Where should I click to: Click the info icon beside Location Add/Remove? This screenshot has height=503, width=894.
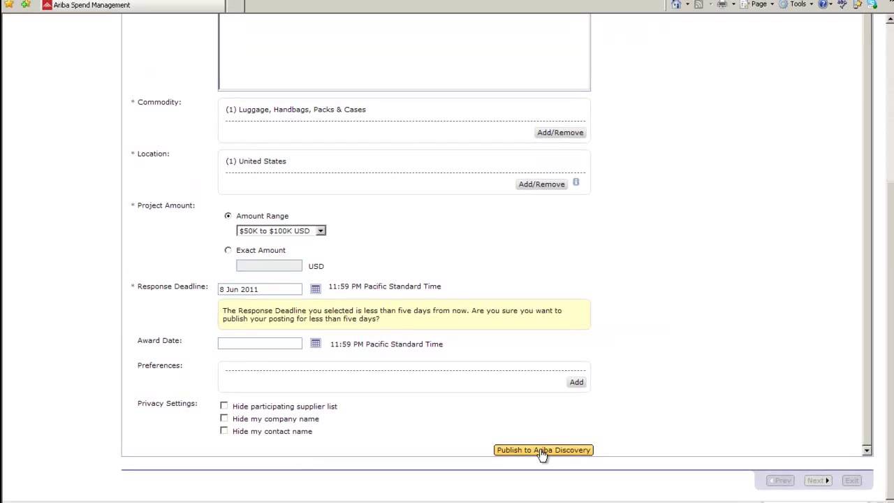[x=576, y=182]
